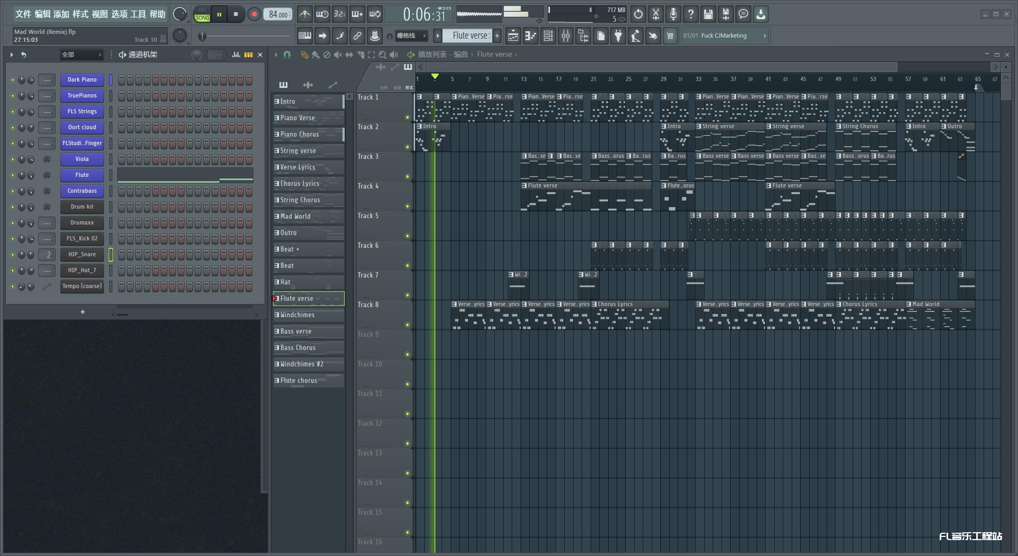Image resolution: width=1018 pixels, height=556 pixels.
Task: Open the 文件 (File) menu
Action: tap(23, 14)
